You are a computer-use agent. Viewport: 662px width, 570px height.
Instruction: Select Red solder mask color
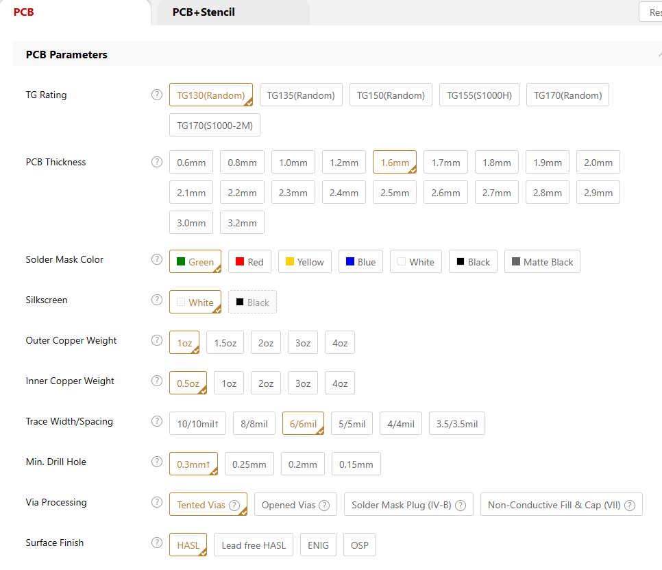coord(249,261)
